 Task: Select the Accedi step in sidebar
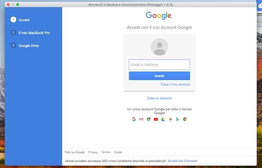[x=24, y=20]
